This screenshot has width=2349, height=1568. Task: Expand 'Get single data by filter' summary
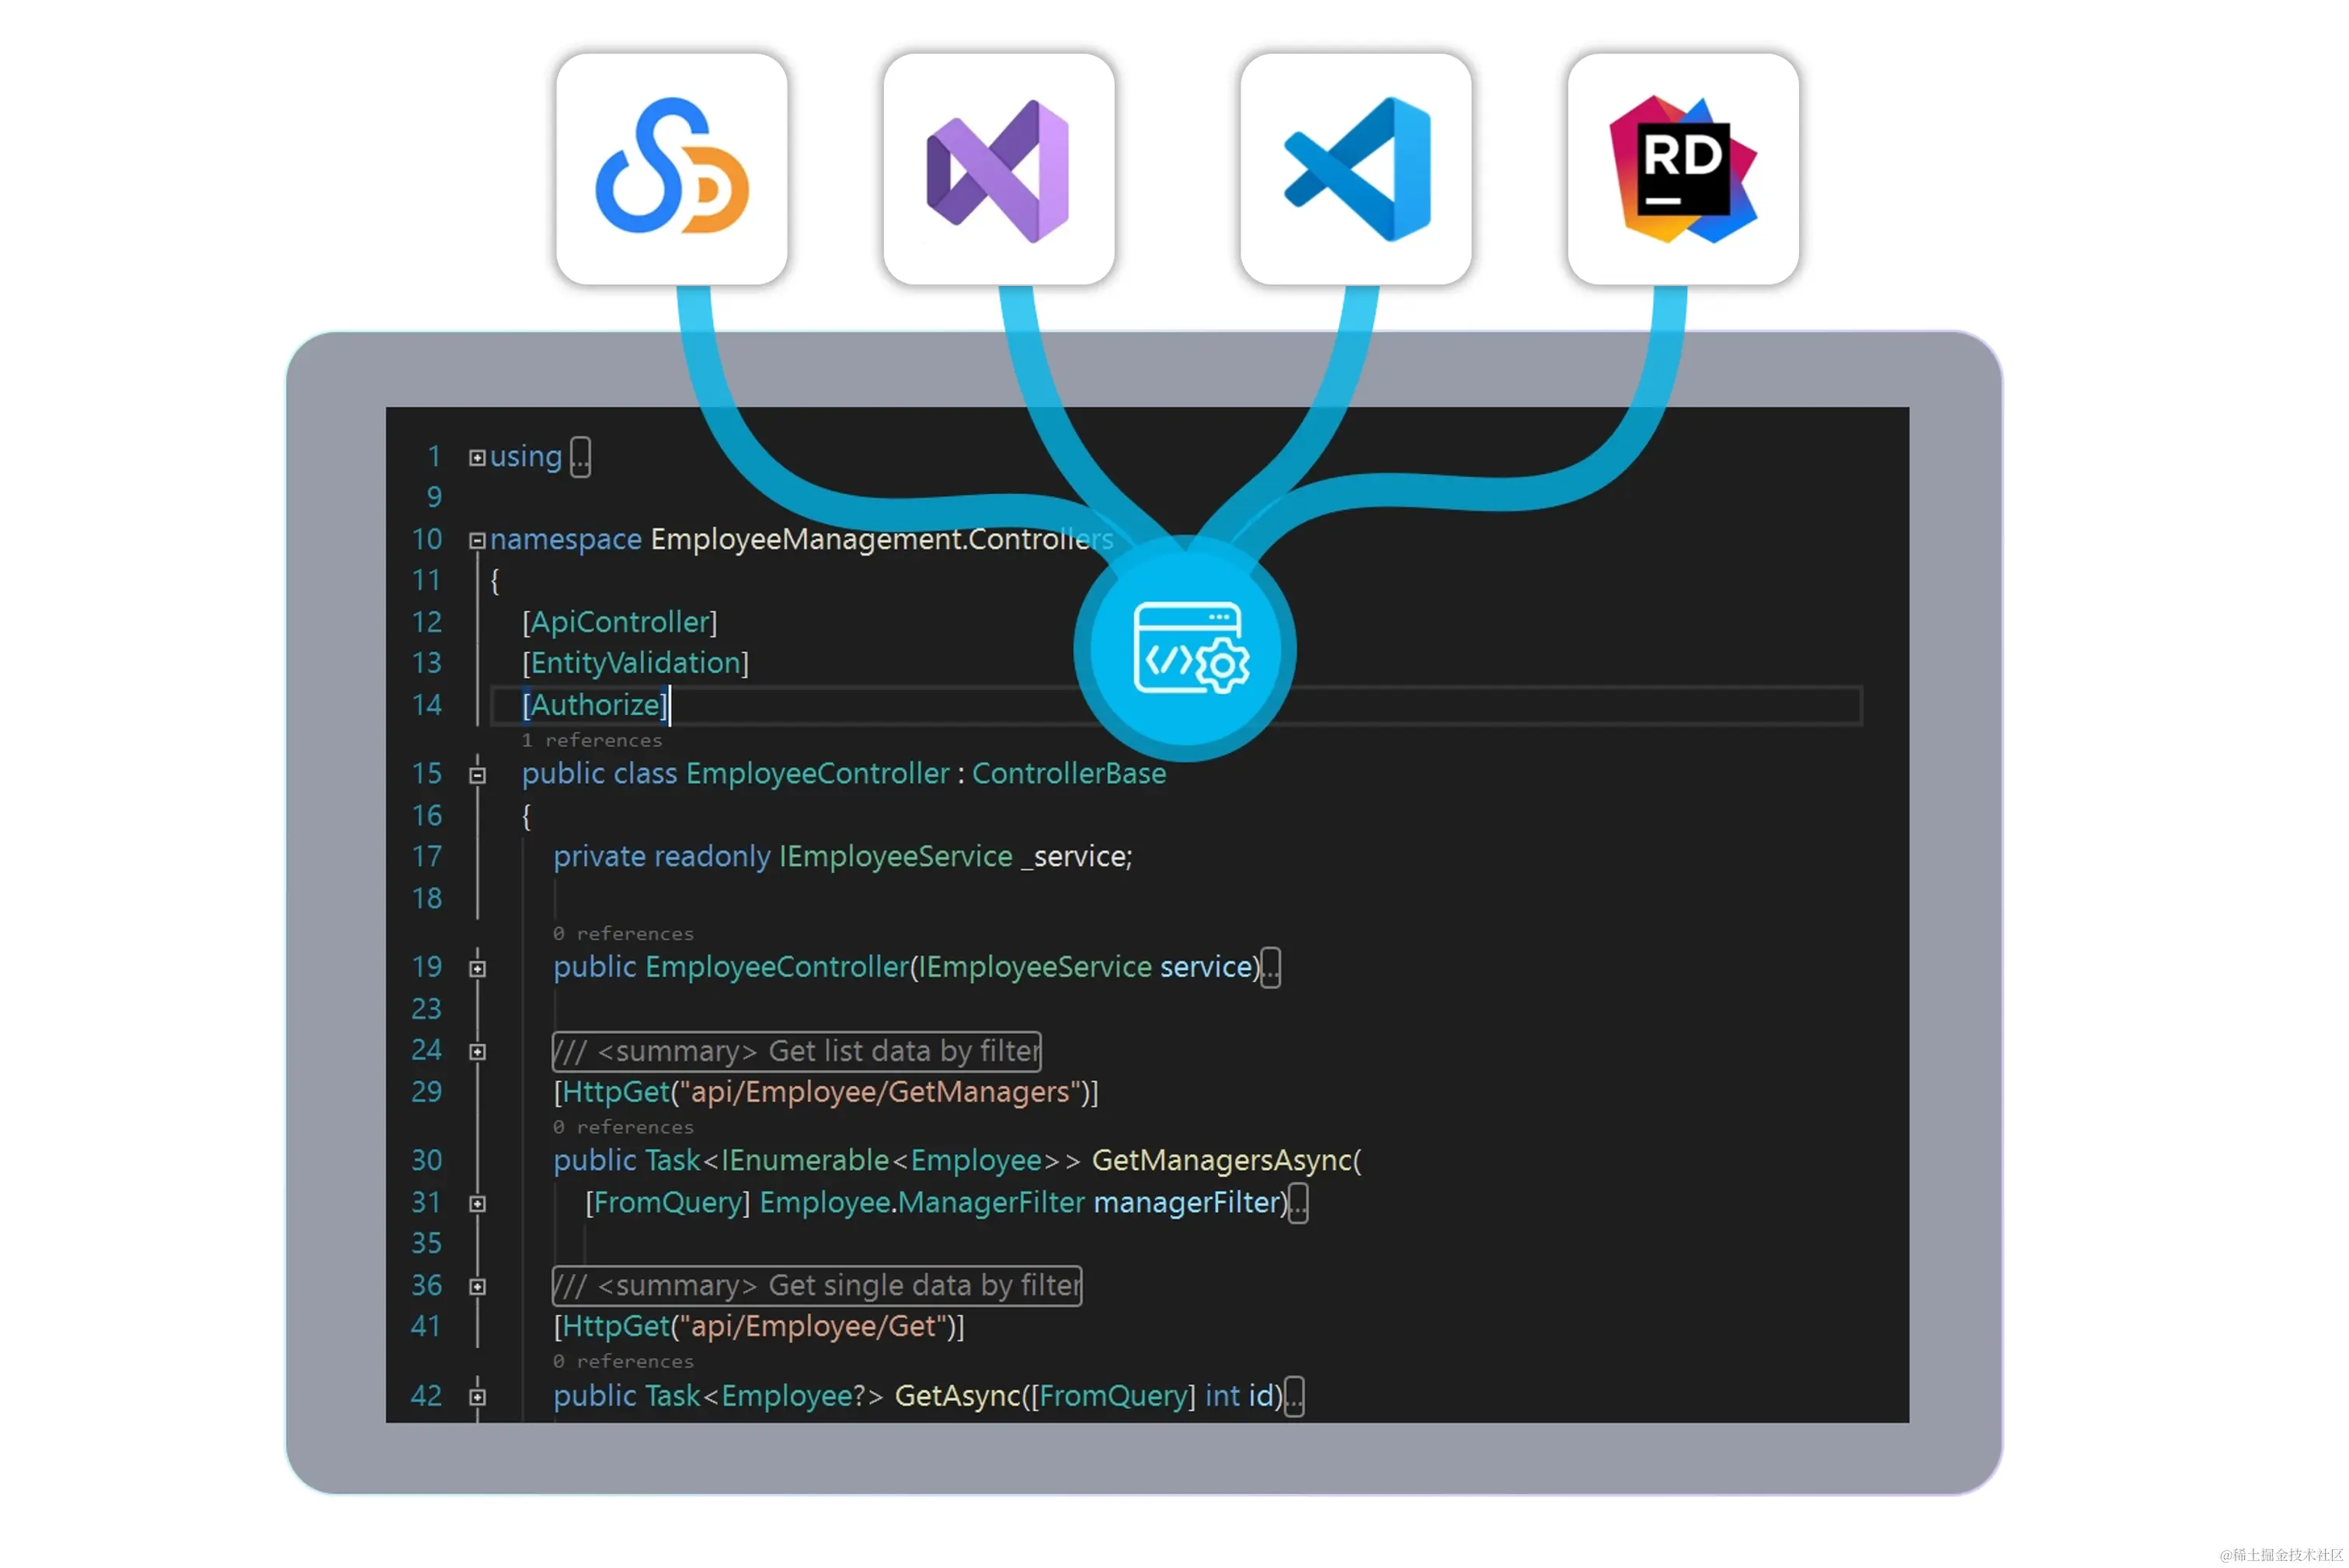point(477,1286)
